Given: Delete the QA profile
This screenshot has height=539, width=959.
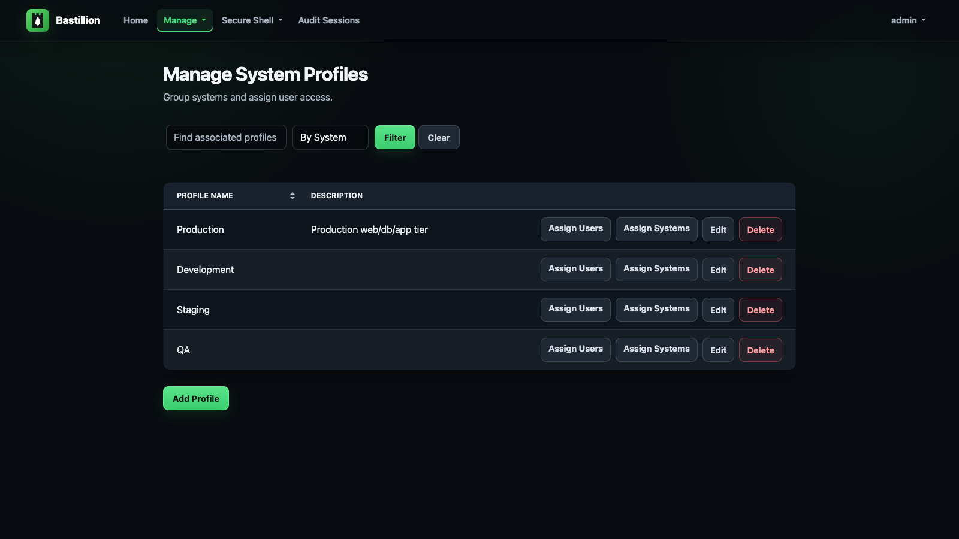Looking at the screenshot, I should [761, 350].
